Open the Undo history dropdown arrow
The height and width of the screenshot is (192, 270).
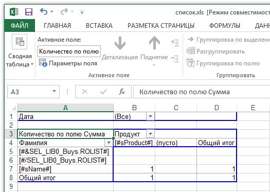click(51, 12)
